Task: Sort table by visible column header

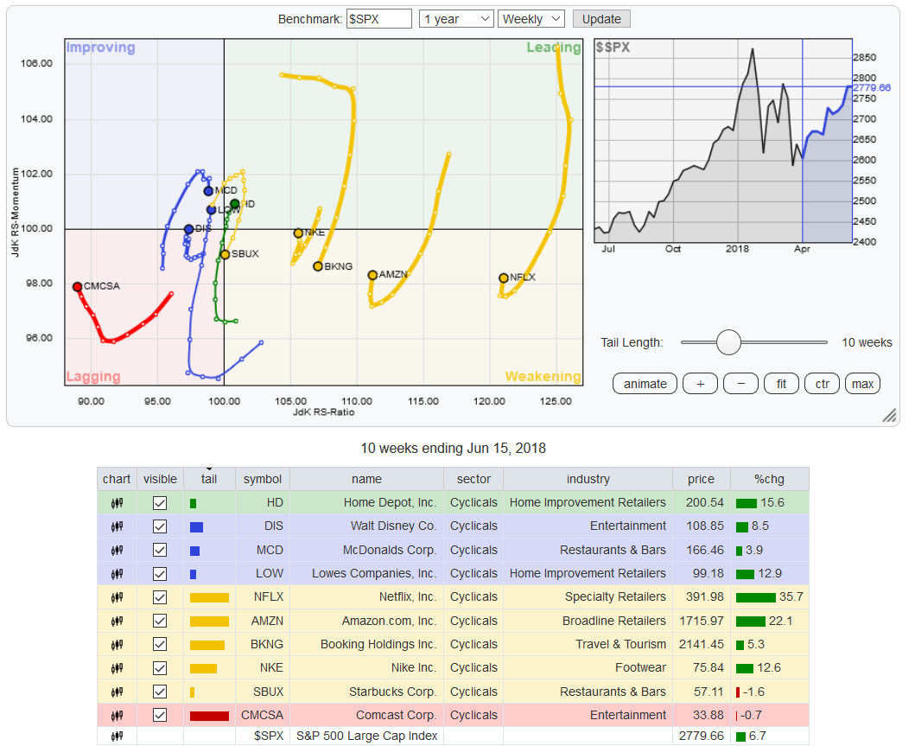Action: click(x=160, y=479)
